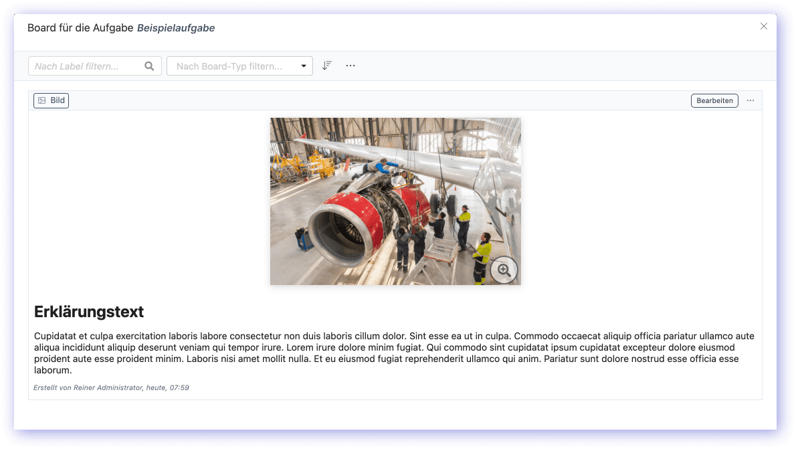Click the 'heute, 07:59' timestamp
This screenshot has height=449, width=796.
(168, 387)
